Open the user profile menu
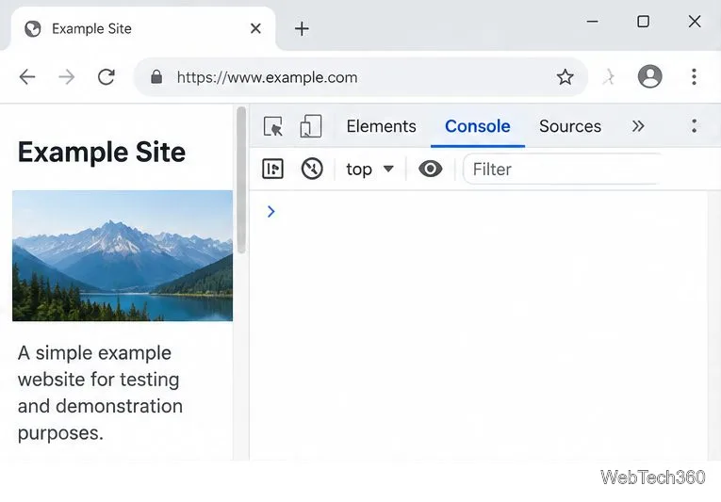Viewport: 721px width, 502px height. (x=649, y=76)
